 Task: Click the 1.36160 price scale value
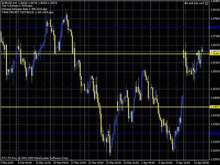point(215,63)
